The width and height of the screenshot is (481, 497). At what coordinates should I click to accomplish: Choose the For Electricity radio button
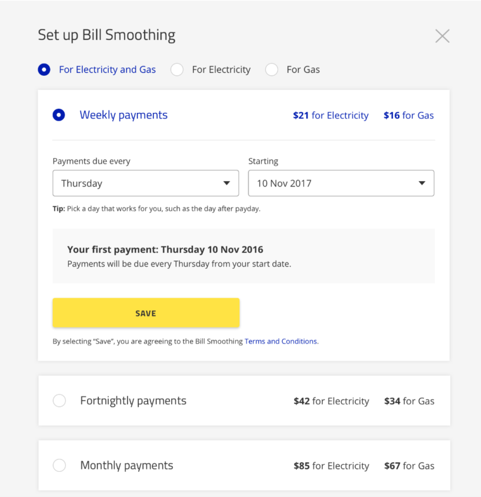(177, 69)
